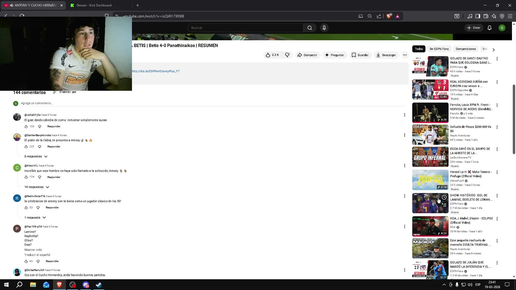Click Traducir al español on comment
Image resolution: width=516 pixels, height=290 pixels.
[x=37, y=255]
